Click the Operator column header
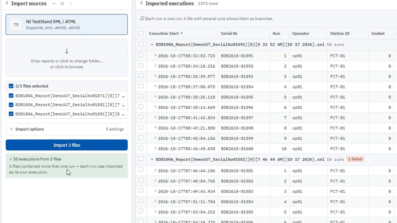397x223 pixels. click(301, 33)
